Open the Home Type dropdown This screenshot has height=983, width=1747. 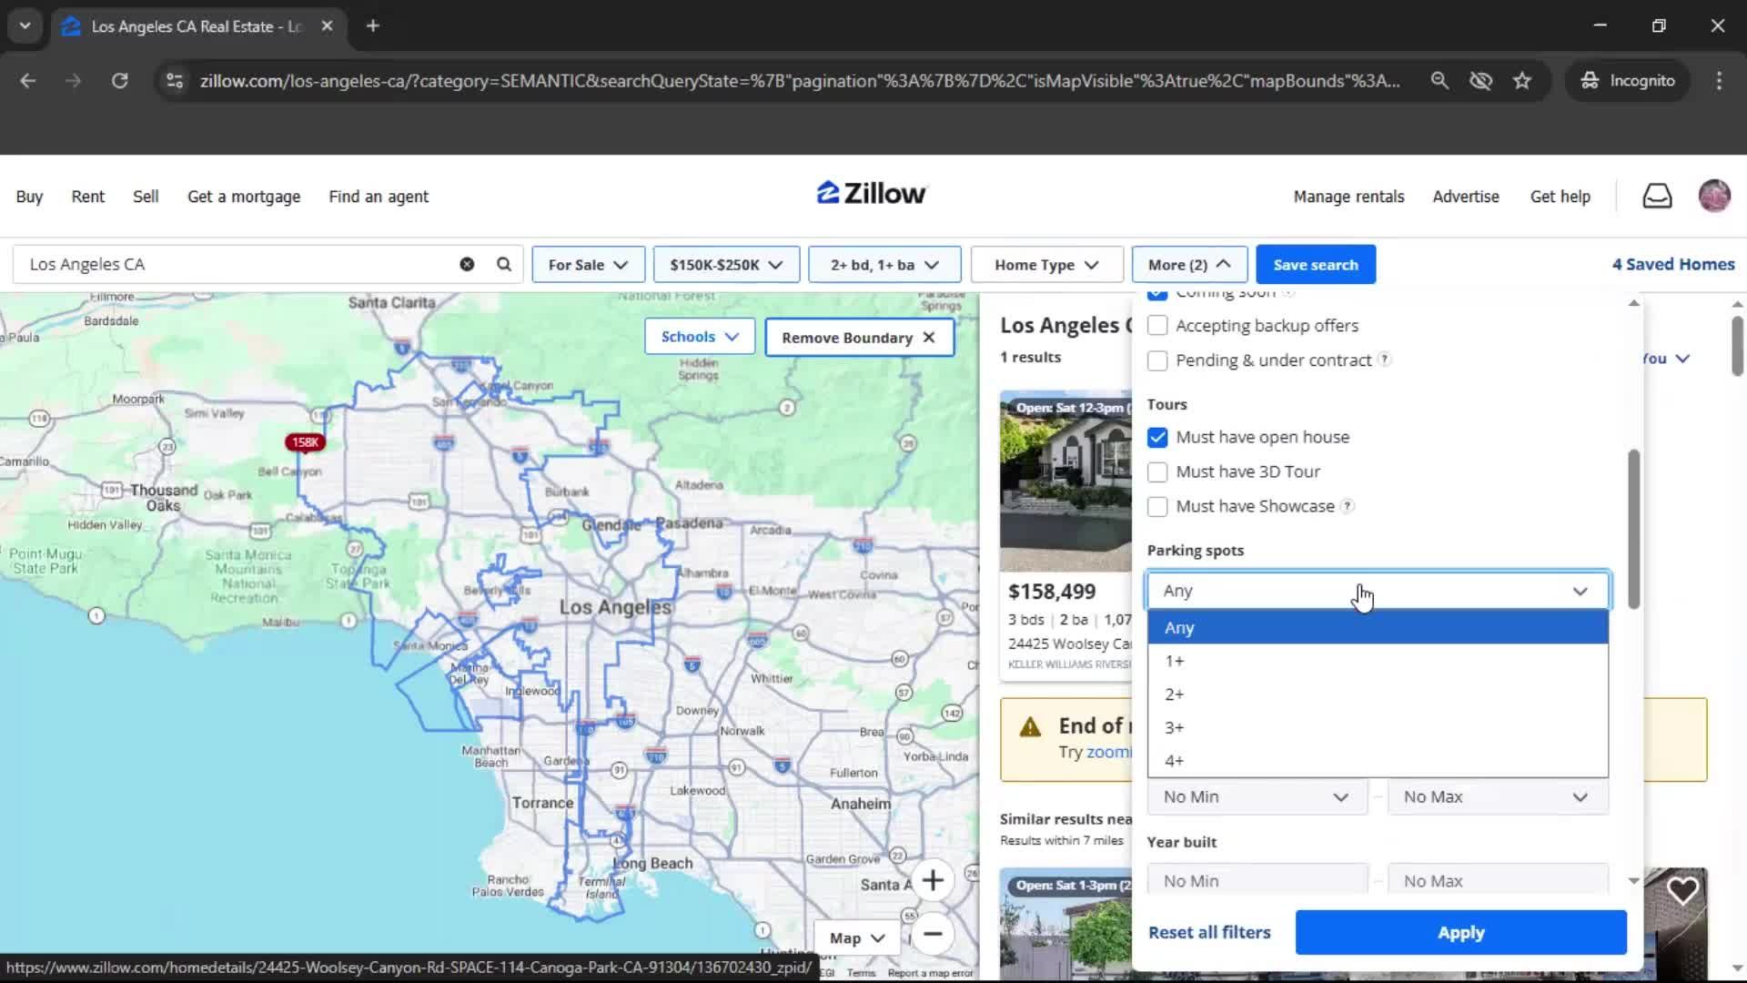(1046, 264)
